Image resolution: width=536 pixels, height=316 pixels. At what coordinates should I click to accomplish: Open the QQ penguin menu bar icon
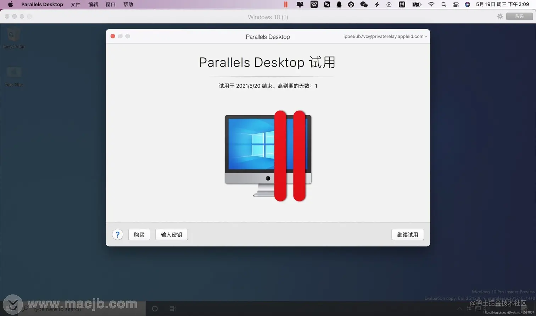[x=339, y=5]
